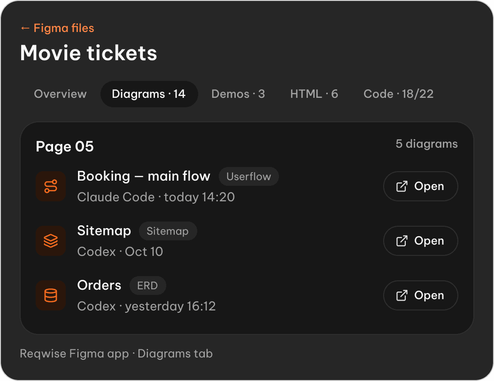Switch to the Overview tab
Image resolution: width=494 pixels, height=381 pixels.
click(x=60, y=94)
